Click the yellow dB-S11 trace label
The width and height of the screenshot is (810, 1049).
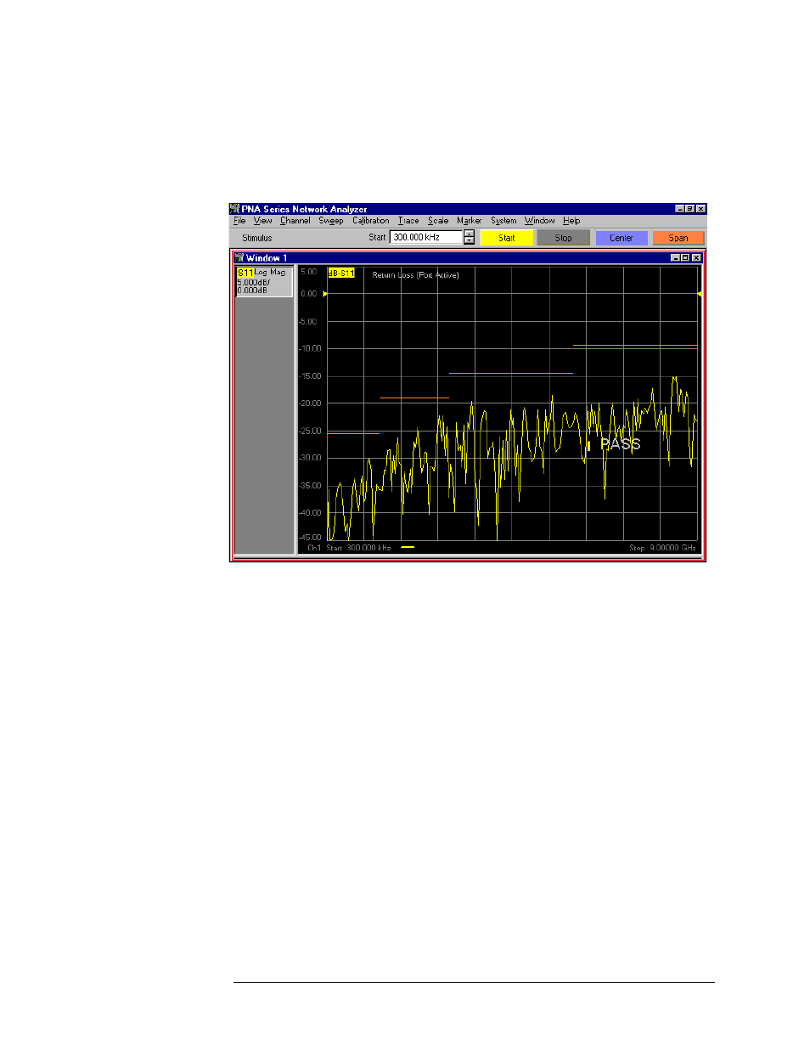pyautogui.click(x=341, y=274)
